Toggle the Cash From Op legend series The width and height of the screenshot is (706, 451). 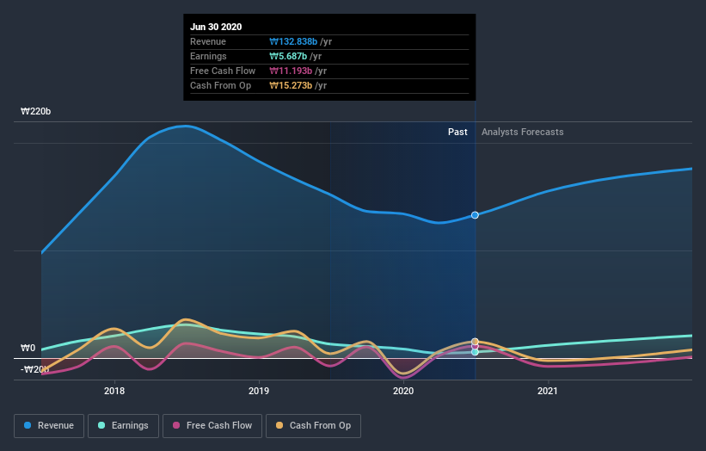pyautogui.click(x=313, y=426)
